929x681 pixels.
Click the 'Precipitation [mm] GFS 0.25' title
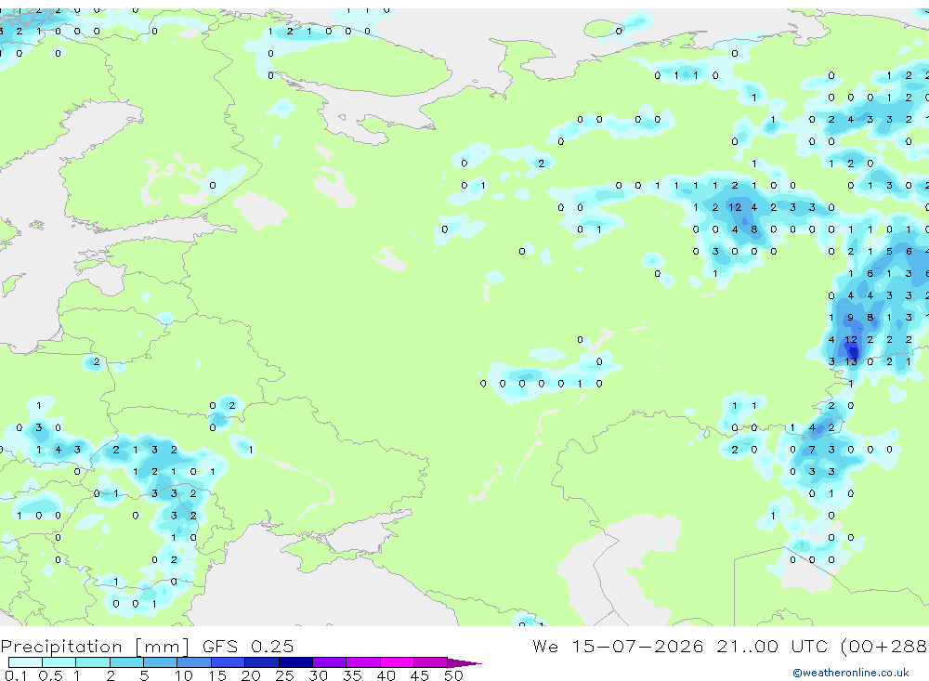coord(147,646)
